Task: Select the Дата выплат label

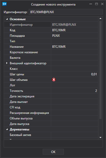Action: 19,102
